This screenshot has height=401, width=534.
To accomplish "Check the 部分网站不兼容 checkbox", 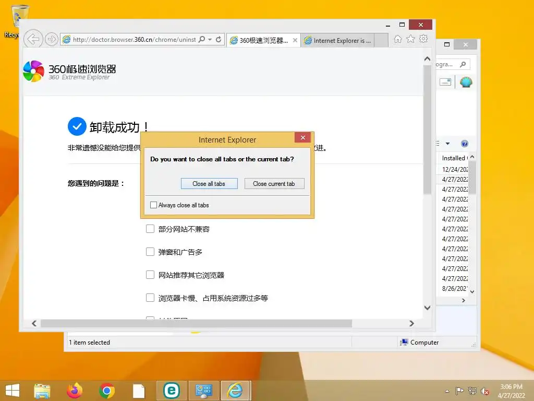I will coord(150,229).
